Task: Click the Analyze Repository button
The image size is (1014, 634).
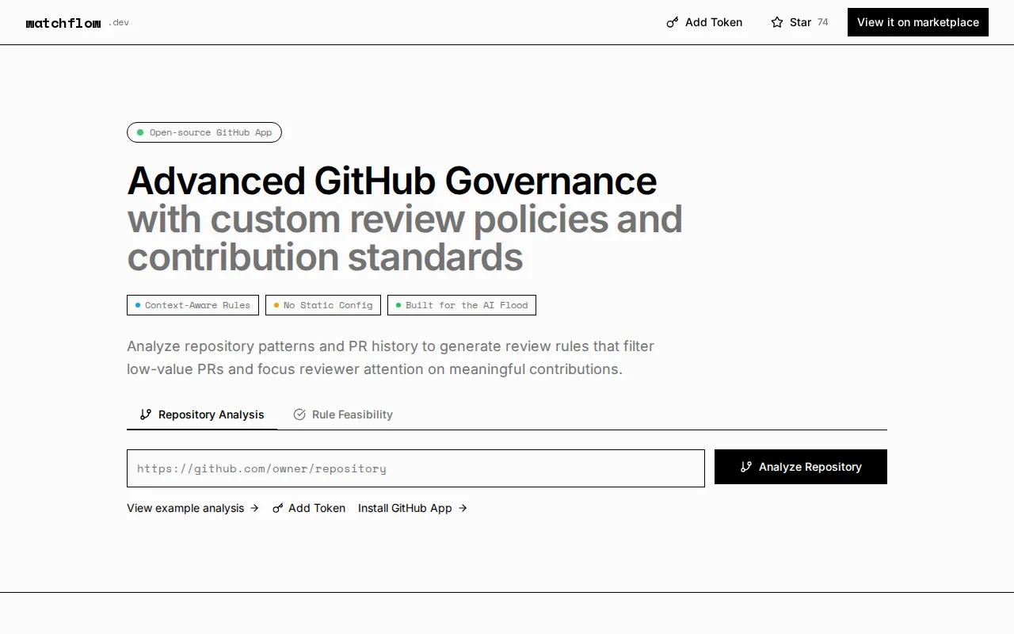Action: 801,467
